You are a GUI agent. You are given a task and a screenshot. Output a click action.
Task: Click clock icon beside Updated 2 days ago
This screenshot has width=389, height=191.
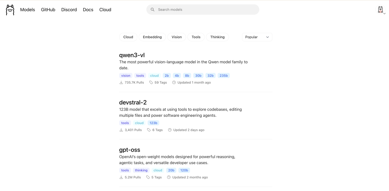(x=170, y=130)
